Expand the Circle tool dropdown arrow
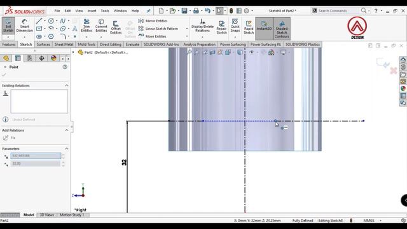This screenshot has height=229, width=407. click(x=57, y=21)
